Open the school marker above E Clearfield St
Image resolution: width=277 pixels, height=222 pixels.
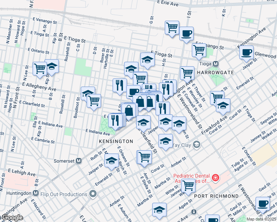pyautogui.click(x=143, y=122)
